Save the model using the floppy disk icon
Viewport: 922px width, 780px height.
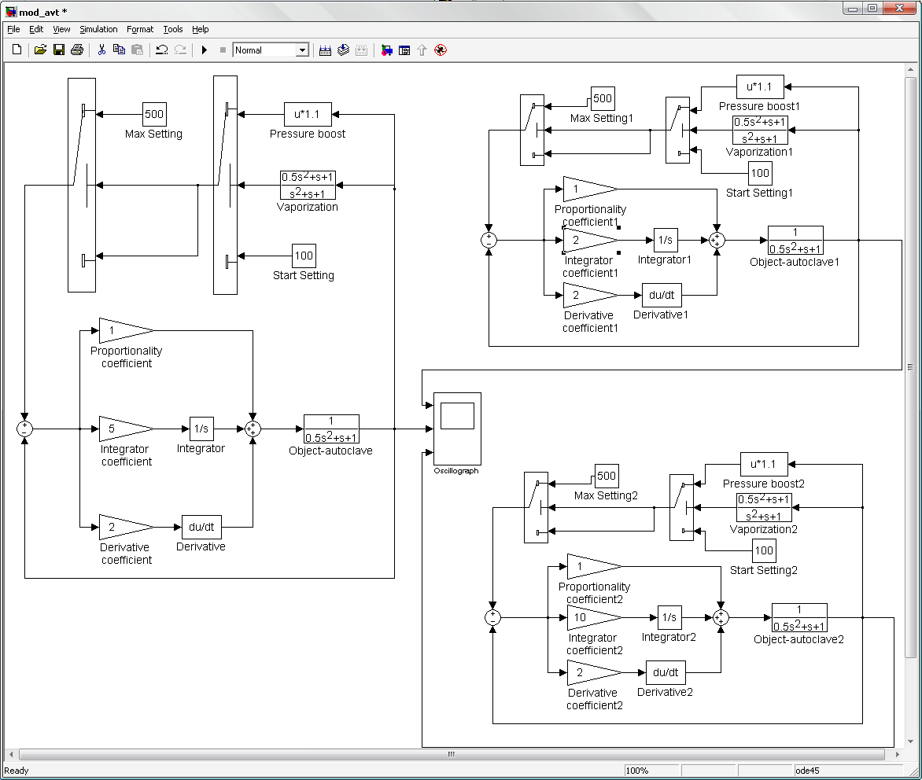(x=59, y=50)
